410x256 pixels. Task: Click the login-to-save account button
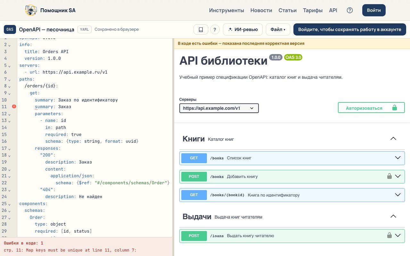[x=350, y=29]
